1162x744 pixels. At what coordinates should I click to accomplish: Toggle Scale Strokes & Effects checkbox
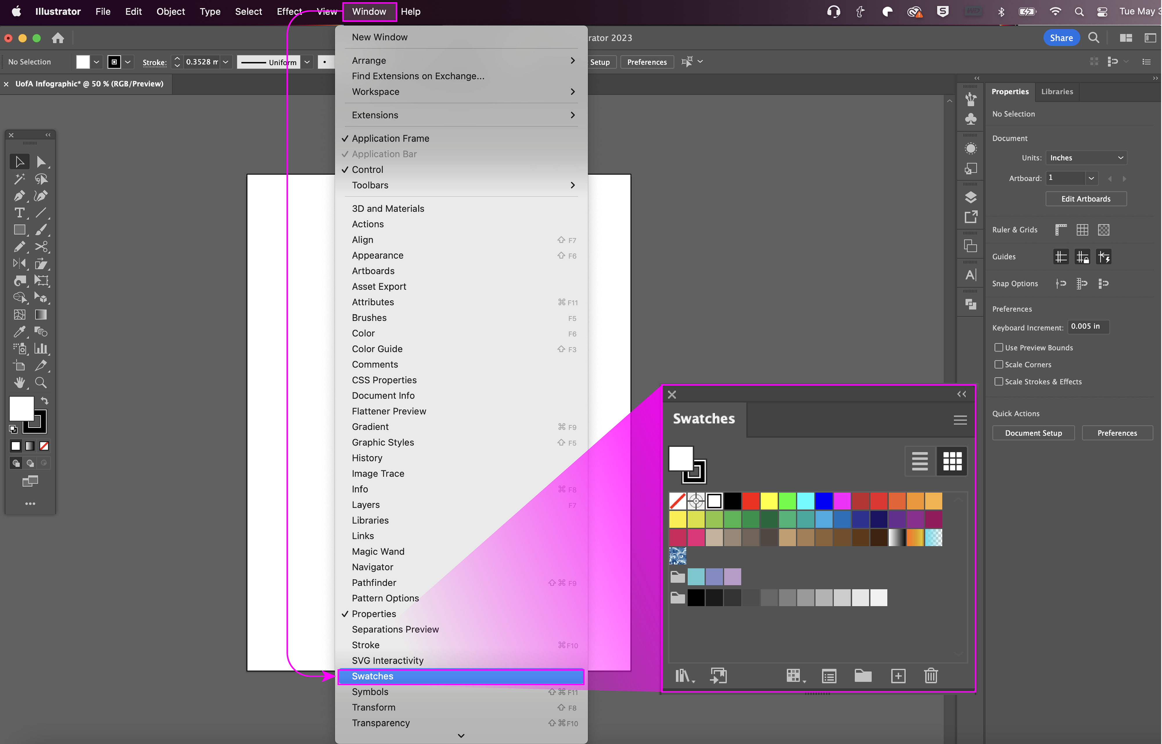click(x=999, y=381)
